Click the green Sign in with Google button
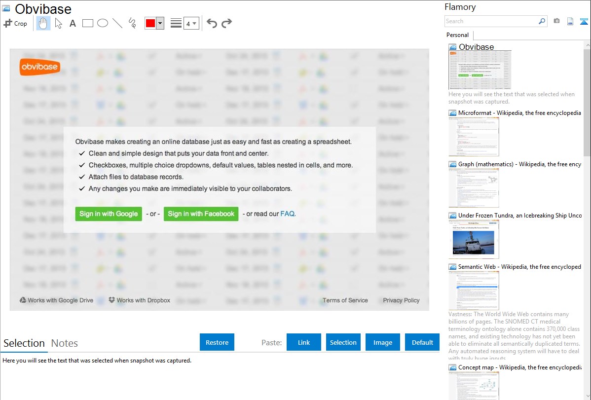 [x=109, y=214]
